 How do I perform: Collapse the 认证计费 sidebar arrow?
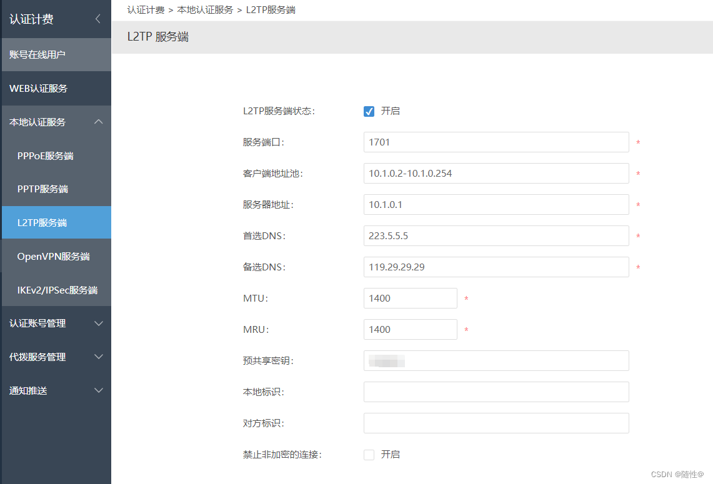pyautogui.click(x=97, y=19)
